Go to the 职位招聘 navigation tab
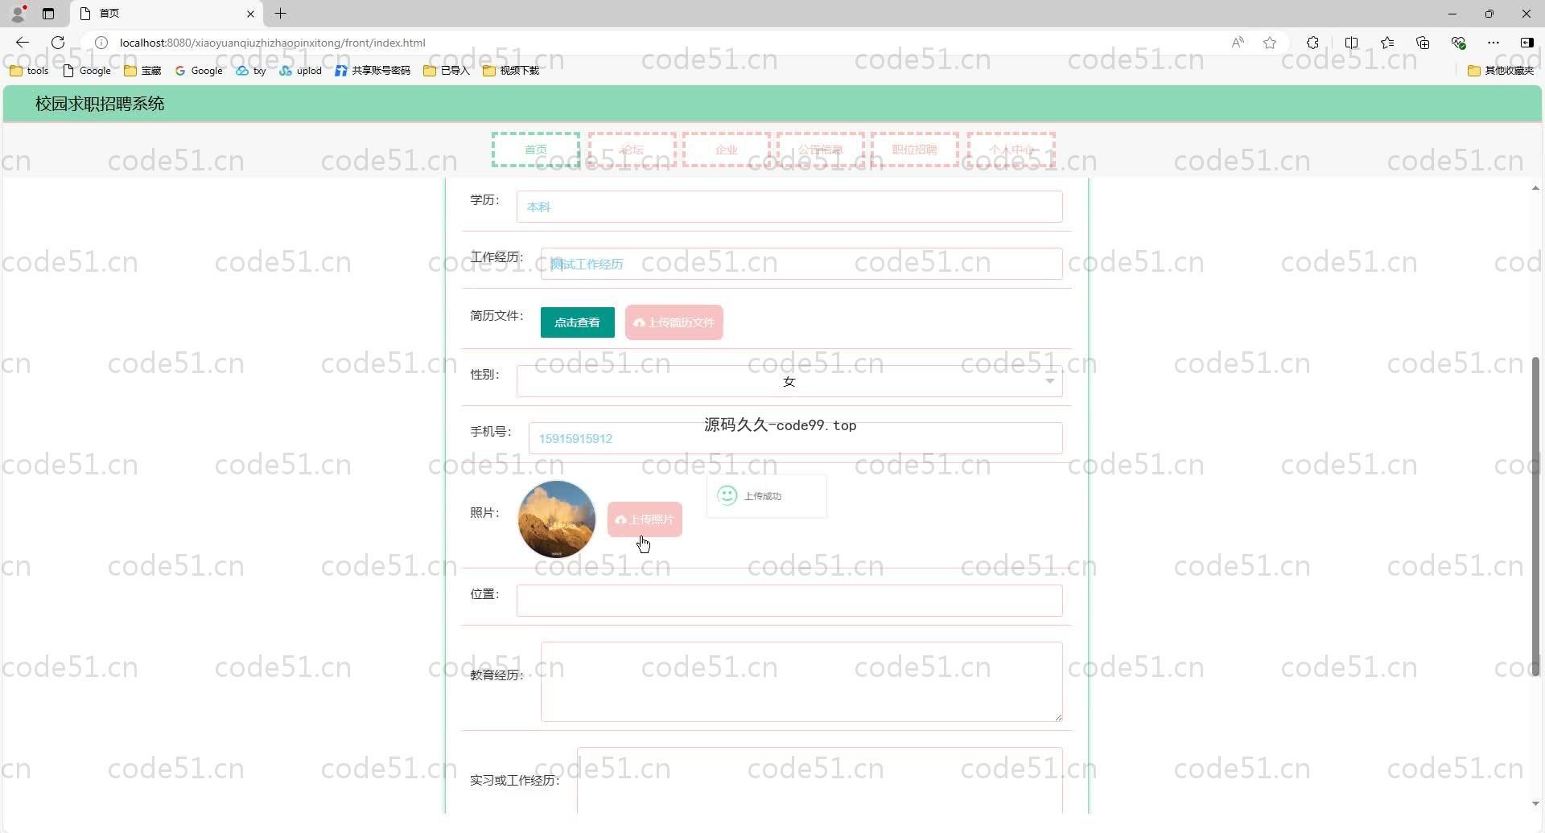This screenshot has width=1545, height=833. pyautogui.click(x=914, y=150)
